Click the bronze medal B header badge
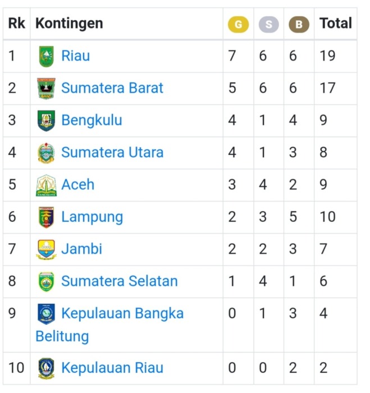This screenshot has height=393, width=370. [x=299, y=24]
